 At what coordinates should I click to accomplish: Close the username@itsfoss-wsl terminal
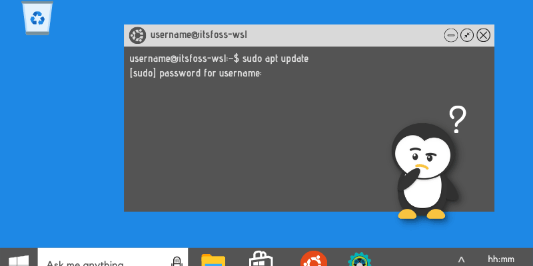[484, 35]
